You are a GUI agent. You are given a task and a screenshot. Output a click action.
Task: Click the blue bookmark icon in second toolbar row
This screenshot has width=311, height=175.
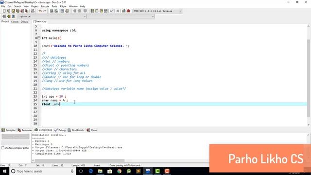[x=13, y=17]
